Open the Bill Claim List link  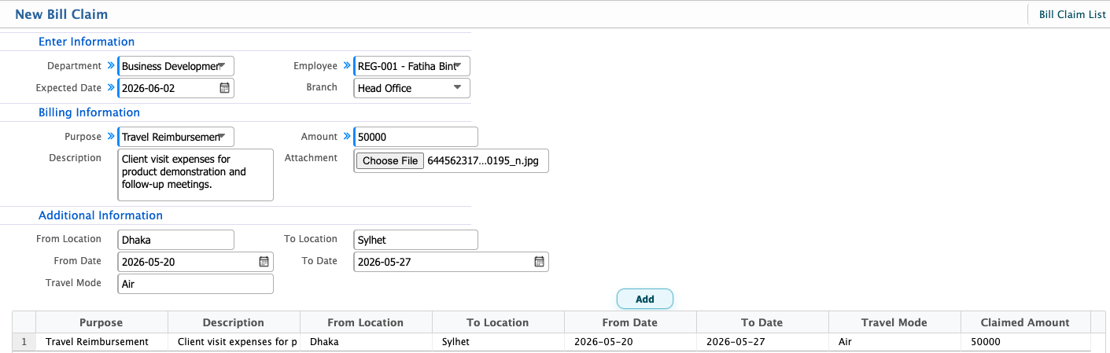[x=1072, y=14]
